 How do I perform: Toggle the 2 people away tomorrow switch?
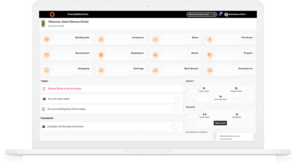tap(175, 126)
